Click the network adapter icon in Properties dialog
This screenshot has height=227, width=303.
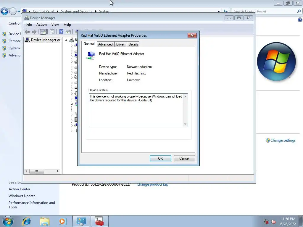[x=91, y=56]
